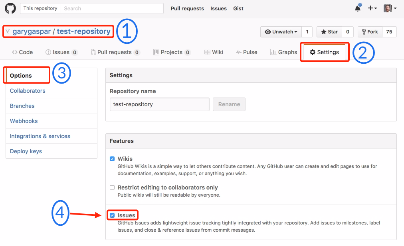Open the notifications bell icon

358,8
